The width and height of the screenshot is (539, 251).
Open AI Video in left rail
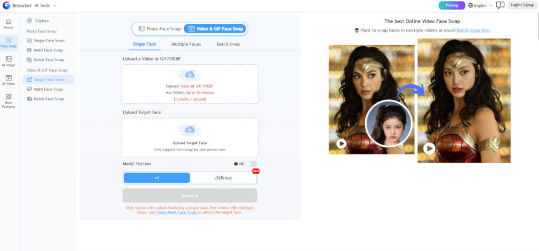(8, 80)
